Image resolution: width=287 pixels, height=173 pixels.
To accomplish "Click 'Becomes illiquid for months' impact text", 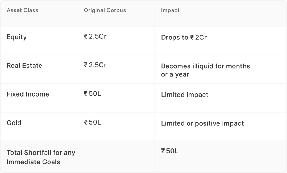I will (x=205, y=66).
